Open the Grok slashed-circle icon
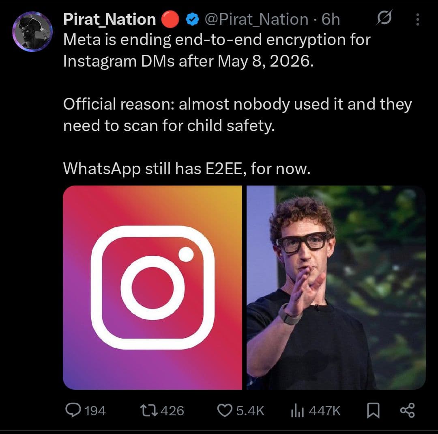The height and width of the screenshot is (434, 438). (x=383, y=19)
